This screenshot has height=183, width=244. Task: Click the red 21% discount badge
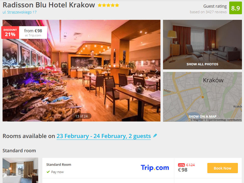(10, 33)
